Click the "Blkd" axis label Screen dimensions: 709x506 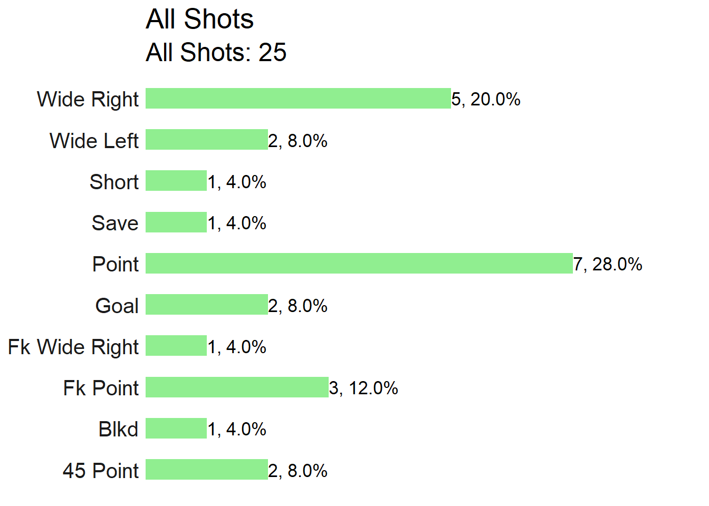(119, 430)
